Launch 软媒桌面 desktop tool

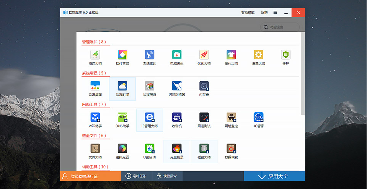click(x=95, y=89)
